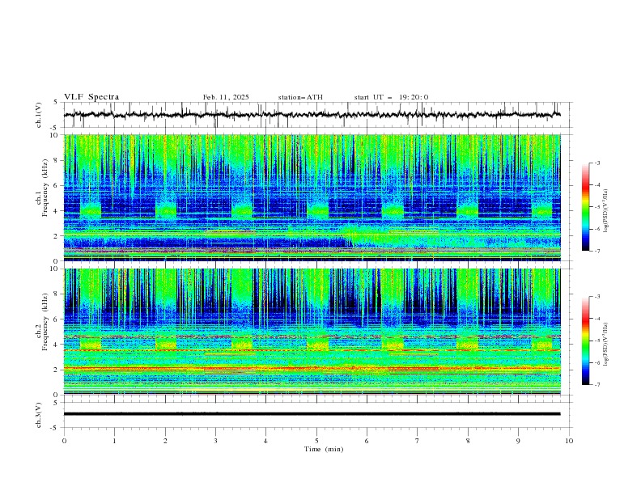The image size is (641, 495).
Task: Click time axis tick label "3"
Action: (215, 441)
